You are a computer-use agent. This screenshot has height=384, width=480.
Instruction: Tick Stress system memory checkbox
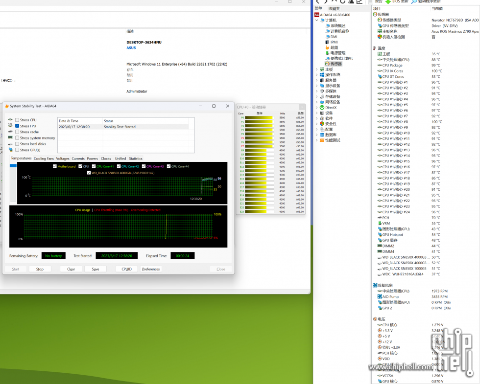pos(17,138)
